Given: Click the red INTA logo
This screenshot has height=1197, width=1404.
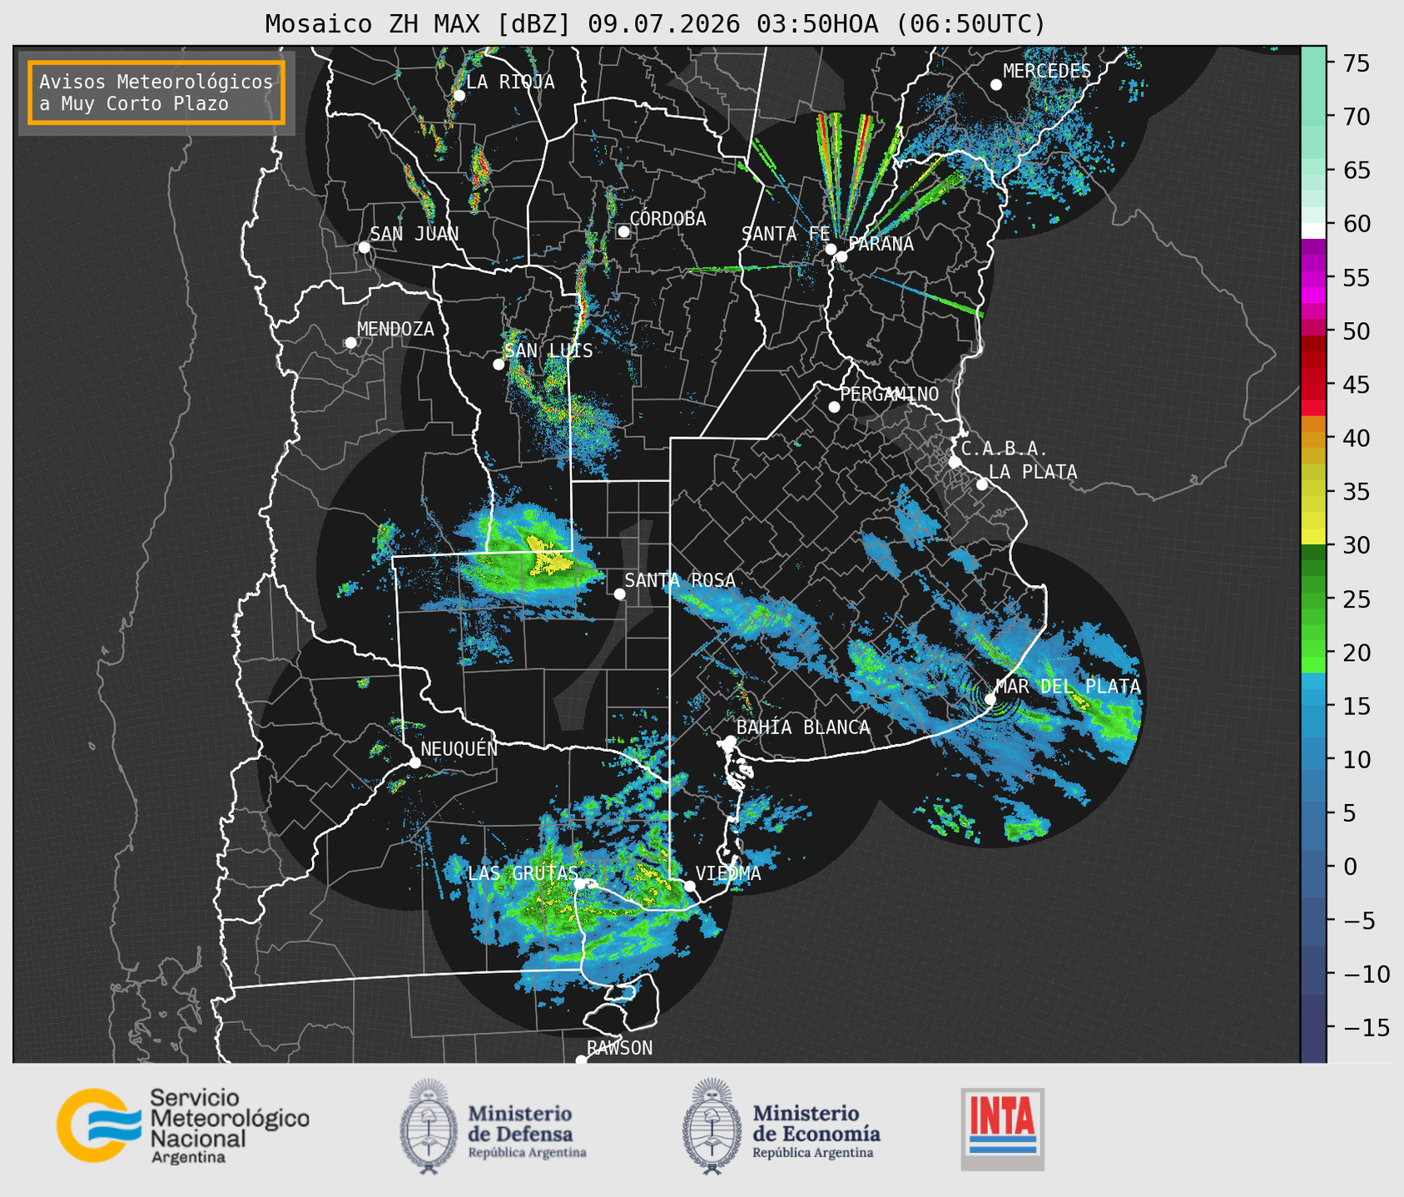Looking at the screenshot, I should point(1003,1129).
